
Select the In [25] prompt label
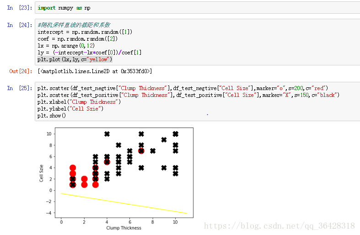[20, 88]
